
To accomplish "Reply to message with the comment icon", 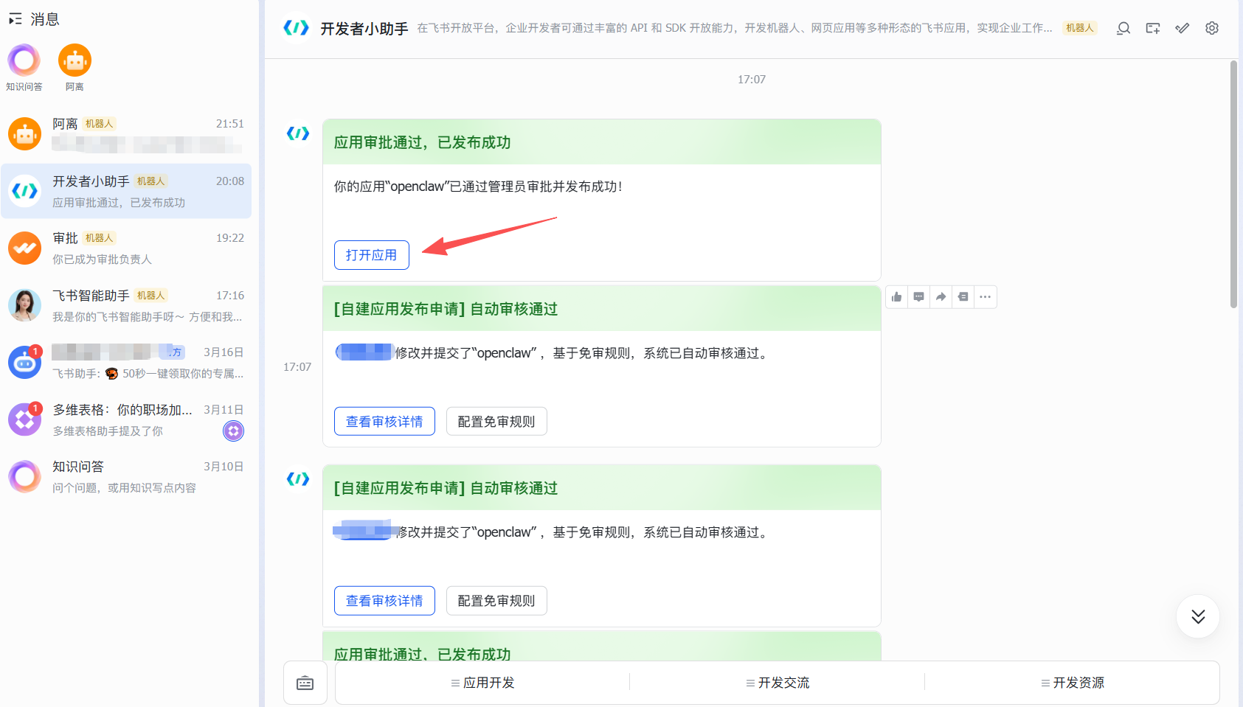I will point(919,297).
